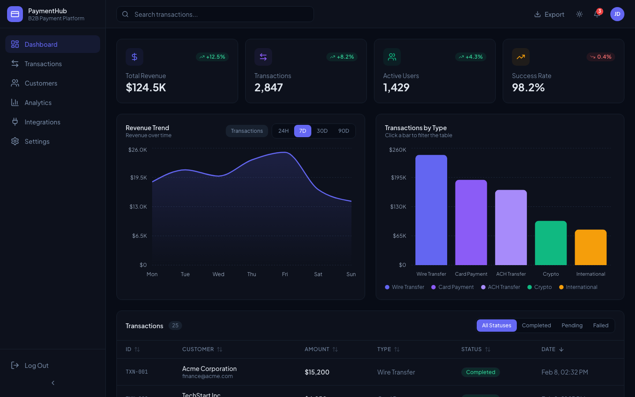Open Transactions in the sidebar

coord(53,64)
